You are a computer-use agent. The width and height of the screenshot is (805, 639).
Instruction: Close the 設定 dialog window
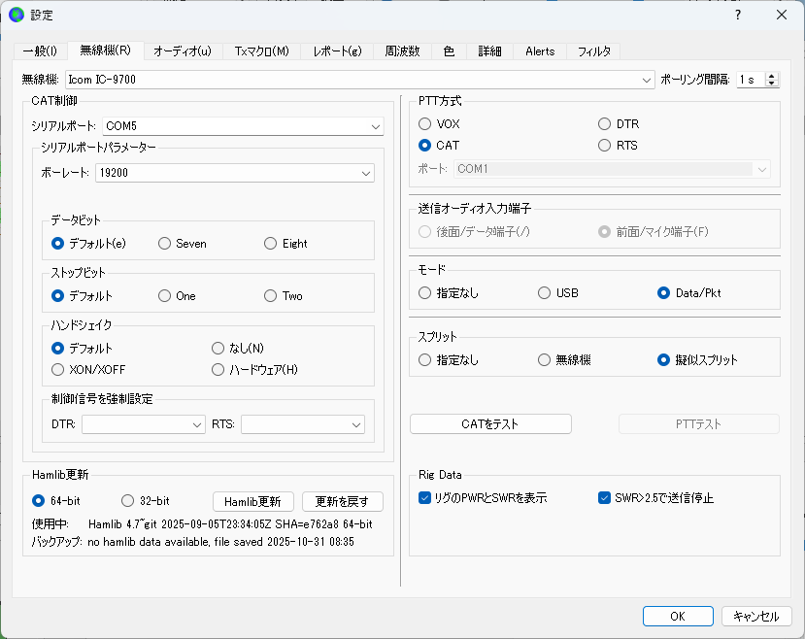point(782,15)
